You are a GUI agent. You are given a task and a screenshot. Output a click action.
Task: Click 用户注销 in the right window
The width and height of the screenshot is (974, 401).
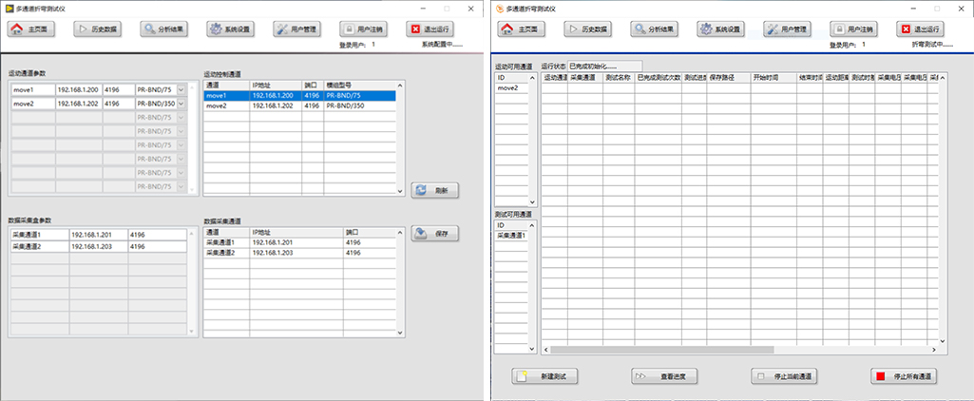click(x=853, y=29)
